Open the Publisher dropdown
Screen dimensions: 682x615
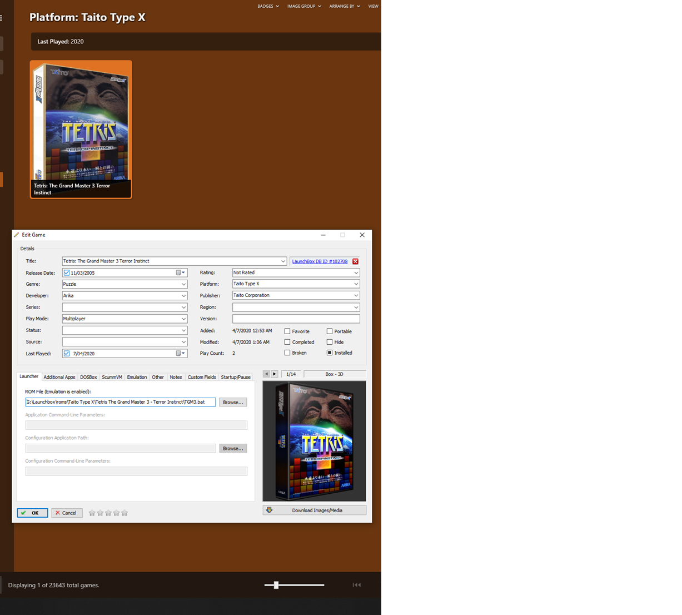(x=356, y=295)
